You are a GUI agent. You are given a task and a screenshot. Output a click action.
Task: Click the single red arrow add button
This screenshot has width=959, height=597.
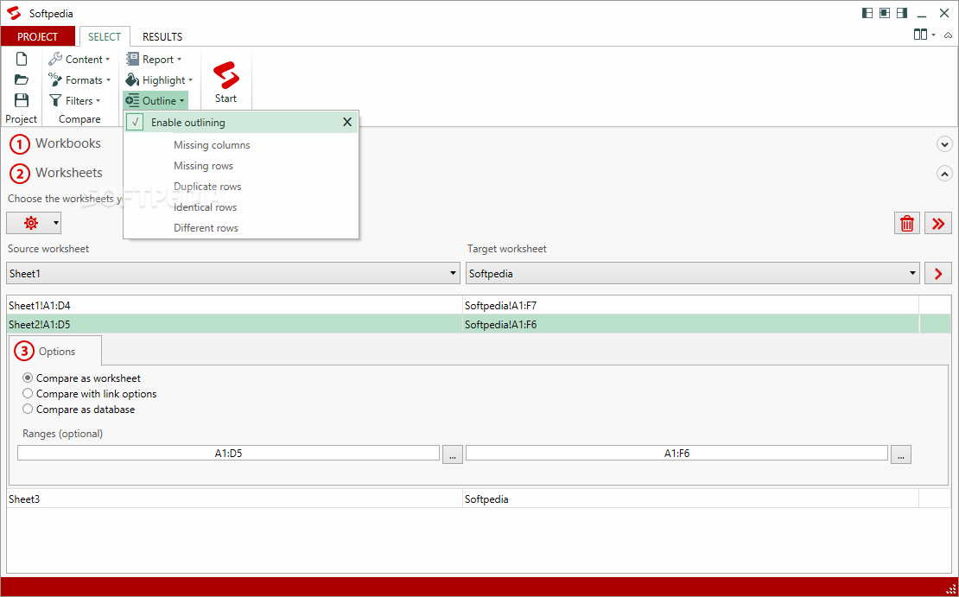(x=938, y=273)
